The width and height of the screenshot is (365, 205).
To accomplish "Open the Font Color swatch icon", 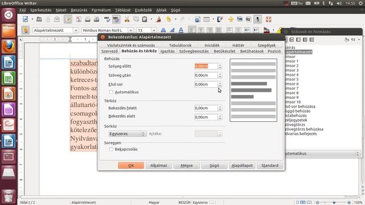I will coord(266,30).
